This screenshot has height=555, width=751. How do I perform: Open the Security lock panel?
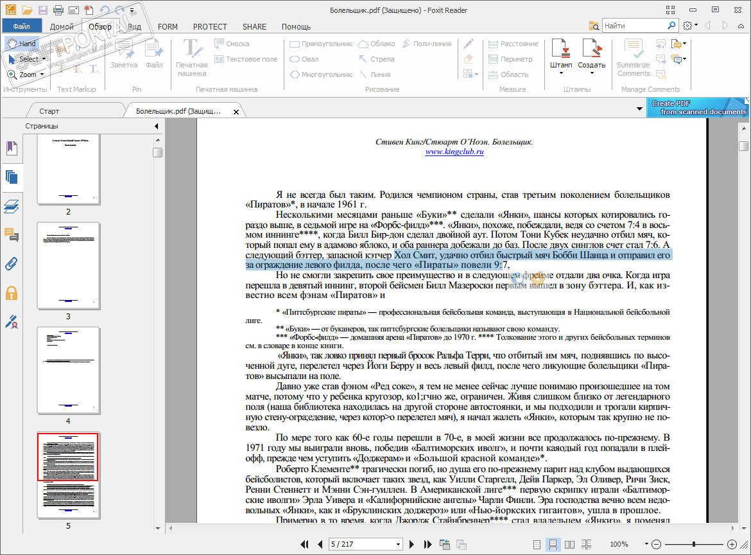12,293
